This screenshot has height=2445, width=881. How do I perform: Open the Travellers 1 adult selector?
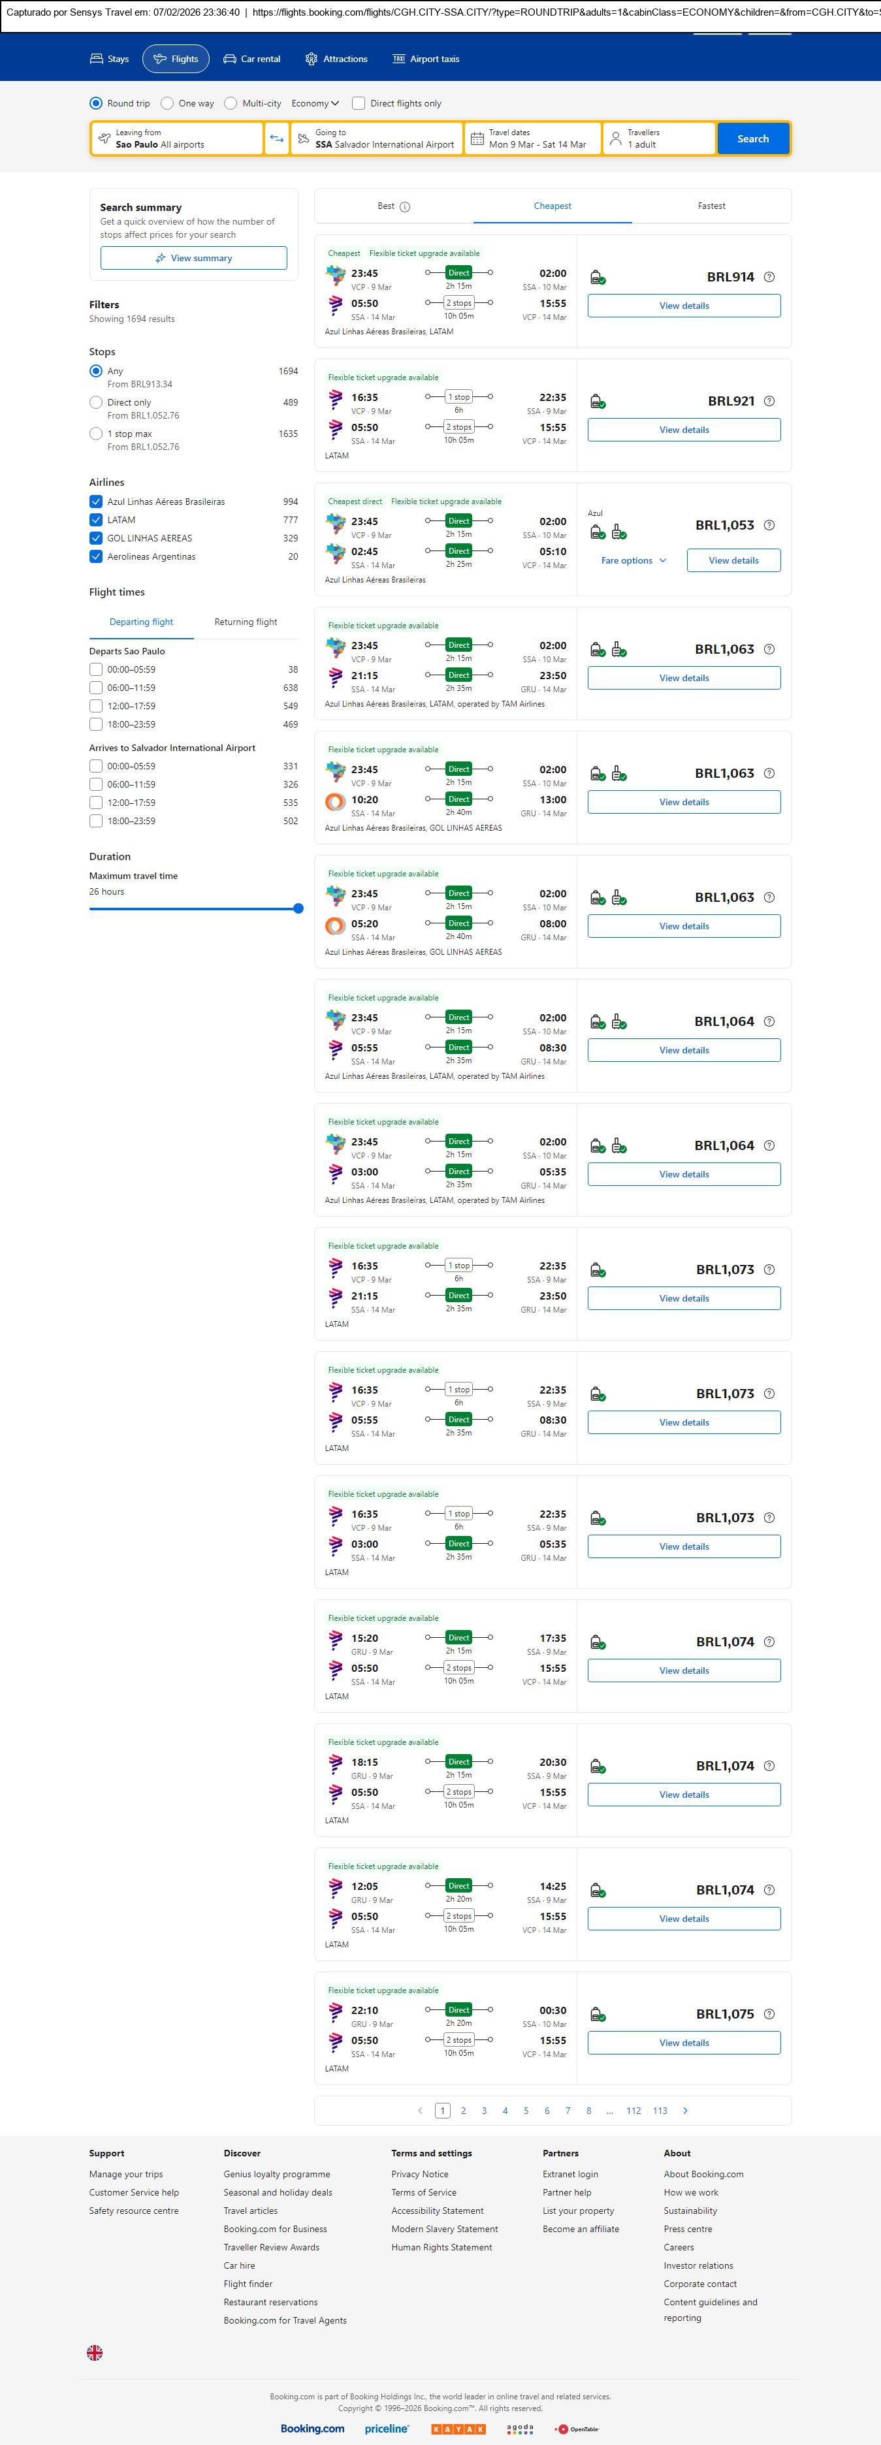[660, 138]
